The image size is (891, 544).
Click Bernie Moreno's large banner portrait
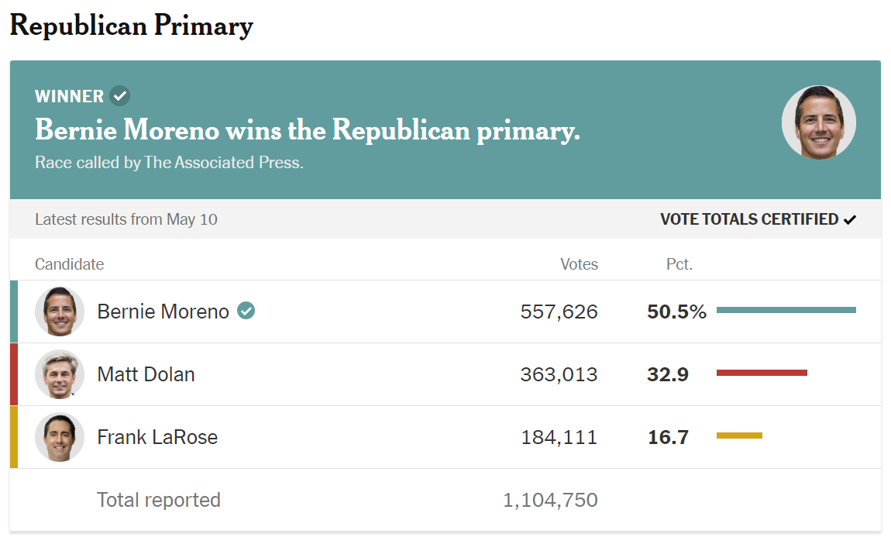[818, 122]
